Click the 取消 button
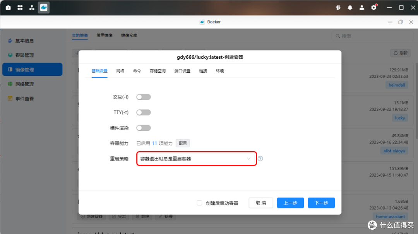 [x=260, y=203]
